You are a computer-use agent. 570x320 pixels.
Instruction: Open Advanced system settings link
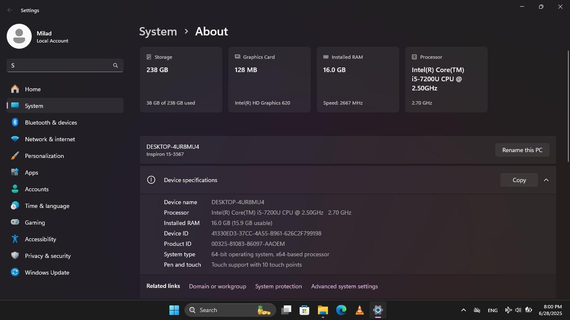click(344, 286)
